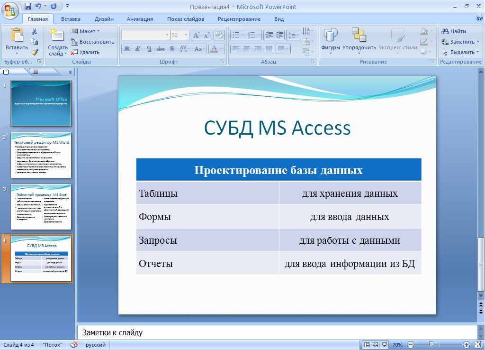Decrease font size with the small A
485x350 pixels.
click(x=207, y=35)
